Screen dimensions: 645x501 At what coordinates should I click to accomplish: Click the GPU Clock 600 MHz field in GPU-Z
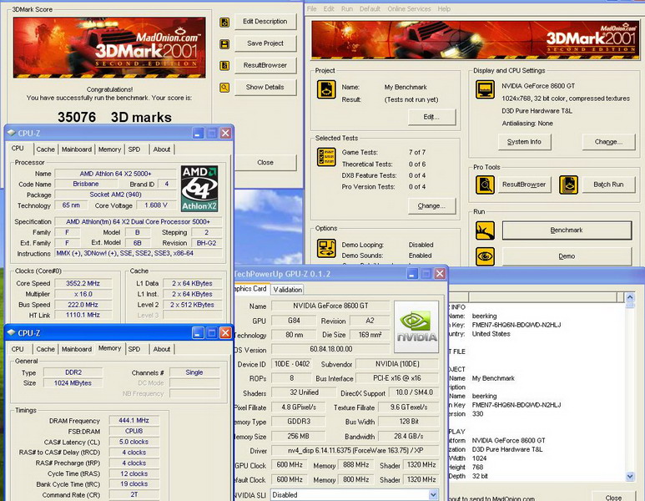coord(290,465)
